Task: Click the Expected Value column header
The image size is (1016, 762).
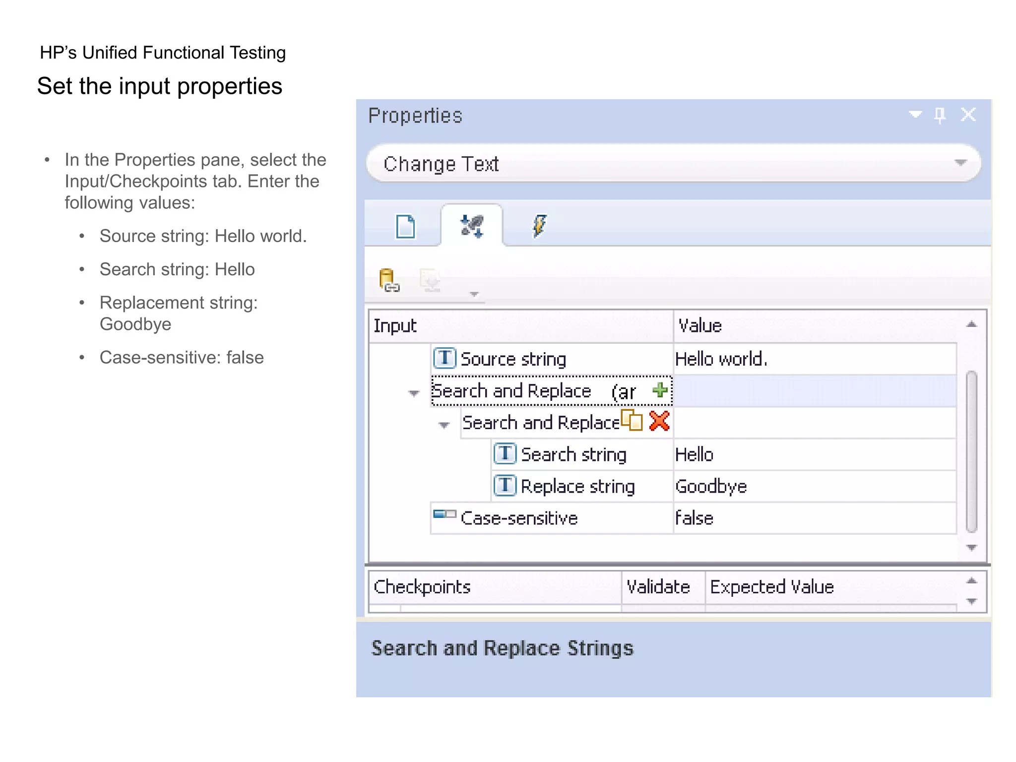Action: pyautogui.click(x=831, y=587)
